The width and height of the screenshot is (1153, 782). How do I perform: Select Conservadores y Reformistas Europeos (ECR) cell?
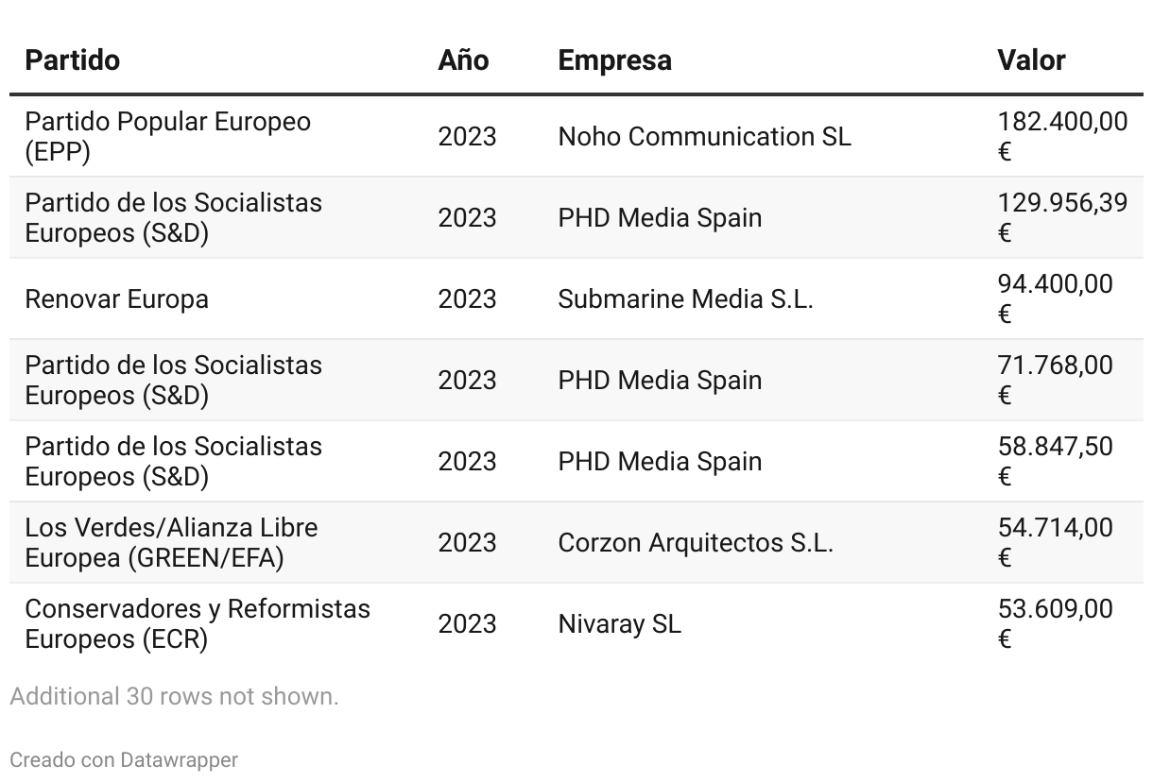pyautogui.click(x=197, y=623)
